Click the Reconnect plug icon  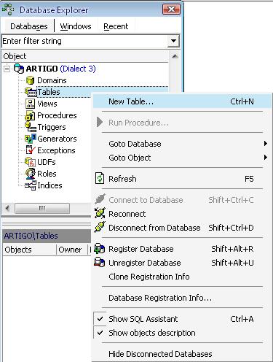100,213
